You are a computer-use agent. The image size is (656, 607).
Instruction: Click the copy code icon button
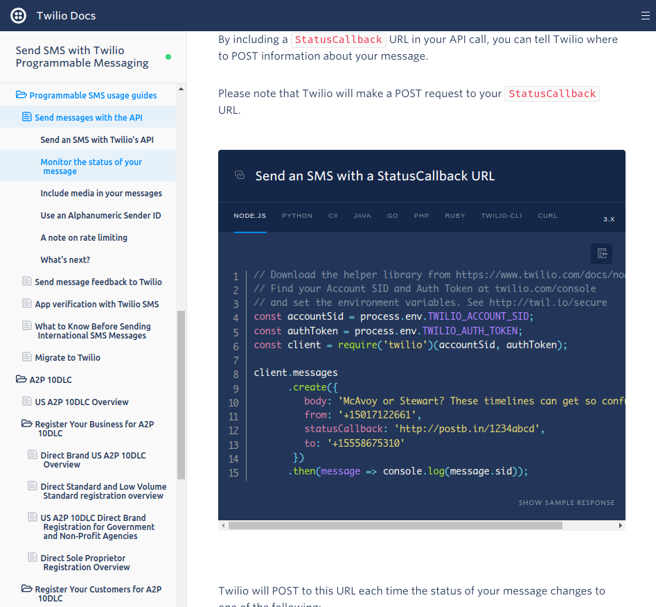pyautogui.click(x=601, y=253)
